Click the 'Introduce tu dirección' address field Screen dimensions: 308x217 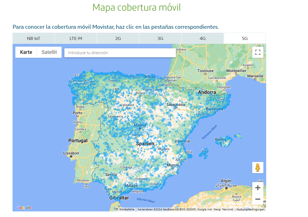click(120, 53)
